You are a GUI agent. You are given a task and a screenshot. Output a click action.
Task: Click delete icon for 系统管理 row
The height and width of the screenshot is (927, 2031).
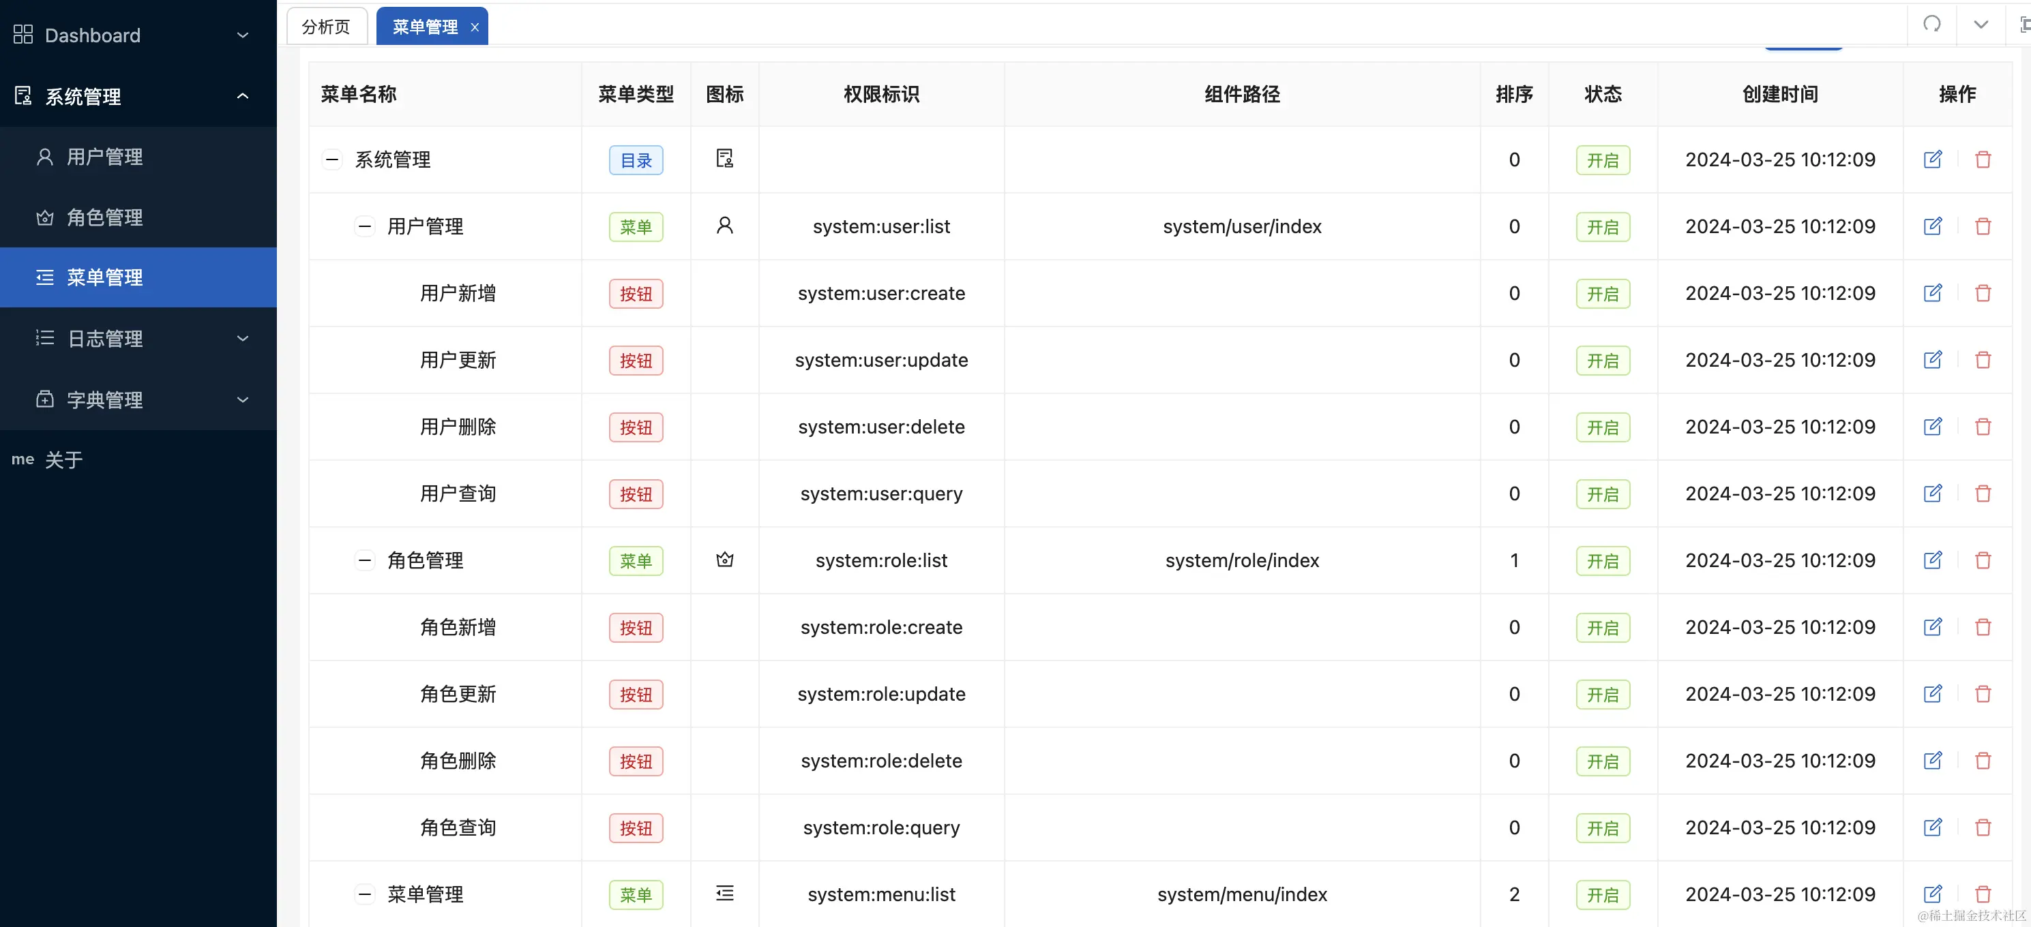(1983, 159)
